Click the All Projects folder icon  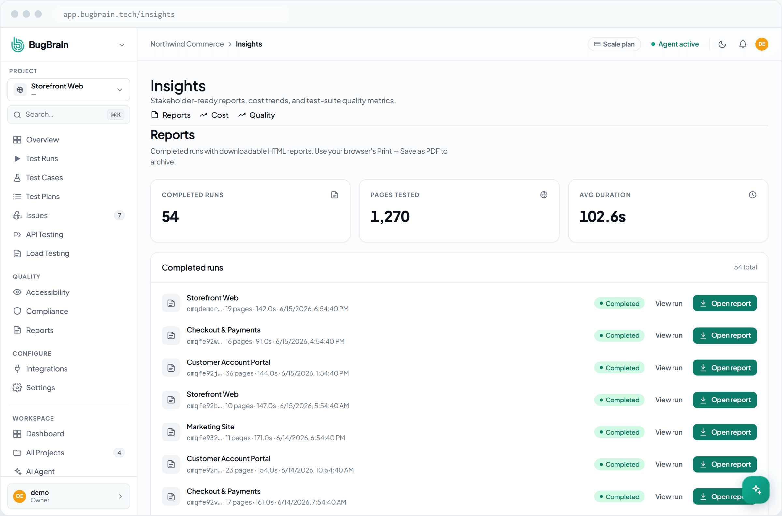click(x=17, y=453)
